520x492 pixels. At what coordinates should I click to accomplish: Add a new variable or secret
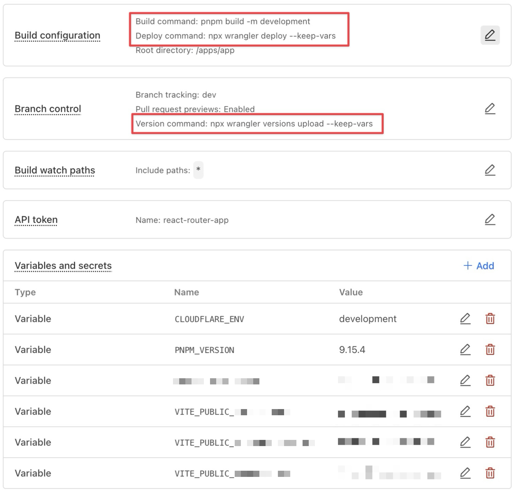click(x=479, y=266)
